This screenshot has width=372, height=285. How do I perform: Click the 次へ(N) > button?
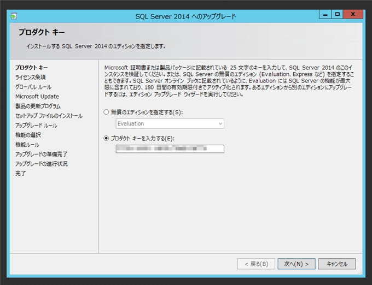click(297, 264)
